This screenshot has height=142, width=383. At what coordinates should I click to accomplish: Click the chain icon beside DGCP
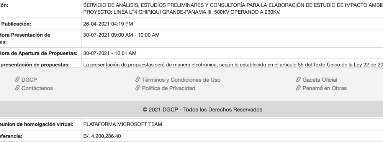[x=17, y=79]
